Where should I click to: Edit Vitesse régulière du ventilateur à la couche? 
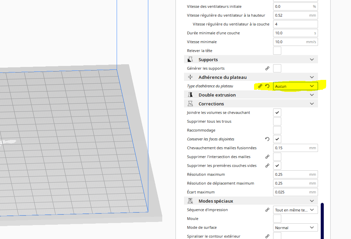(x=296, y=24)
